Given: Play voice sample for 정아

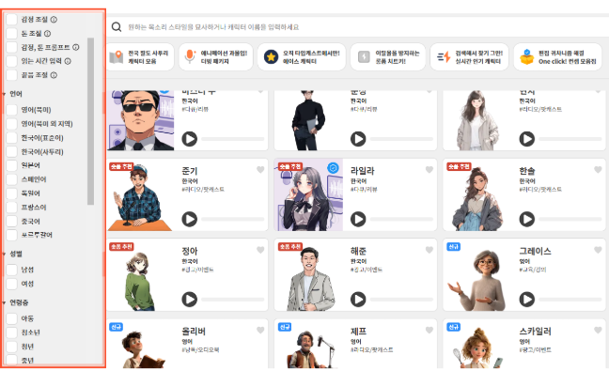Looking at the screenshot, I should tap(190, 300).
